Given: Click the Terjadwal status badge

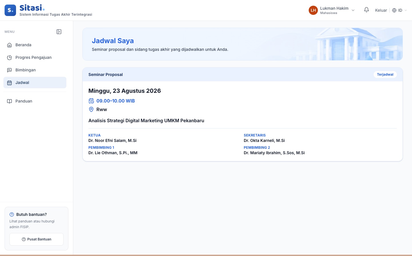Looking at the screenshot, I should pos(385,75).
